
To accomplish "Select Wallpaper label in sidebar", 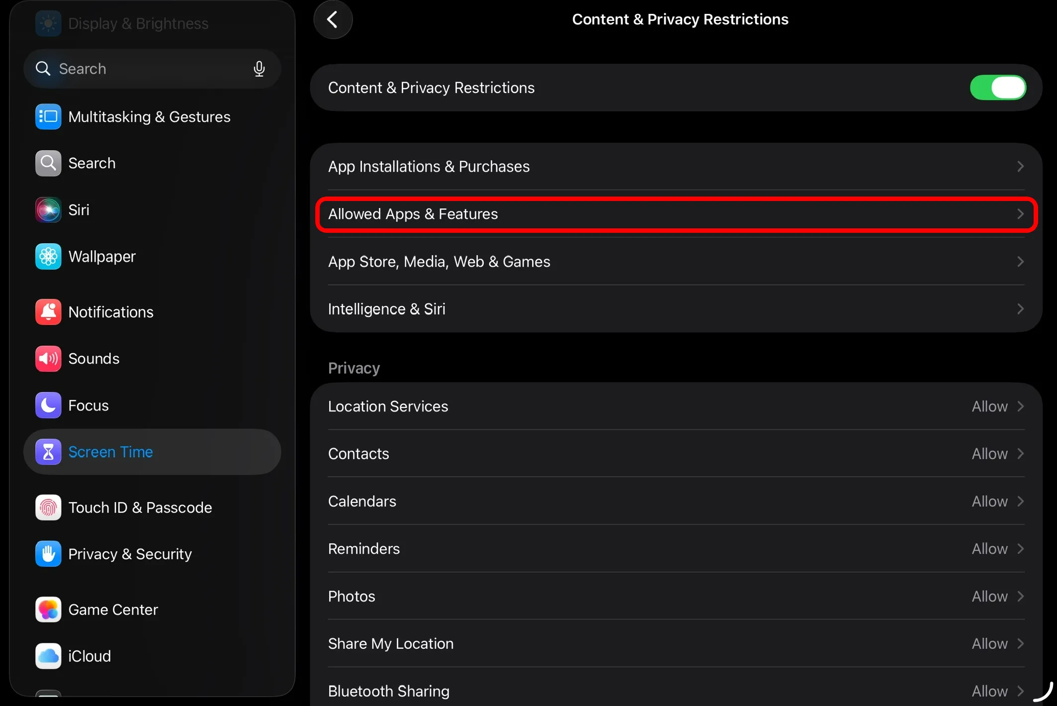I will (102, 257).
